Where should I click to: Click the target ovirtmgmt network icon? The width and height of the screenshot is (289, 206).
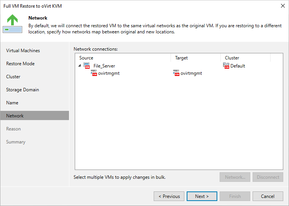[176, 73]
